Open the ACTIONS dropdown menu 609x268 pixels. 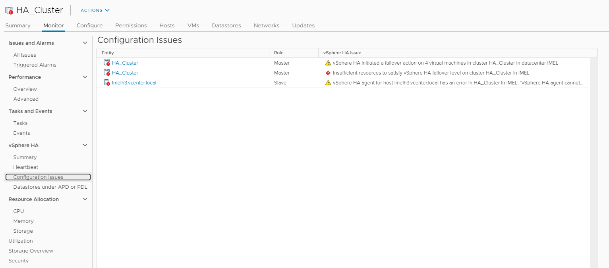95,10
